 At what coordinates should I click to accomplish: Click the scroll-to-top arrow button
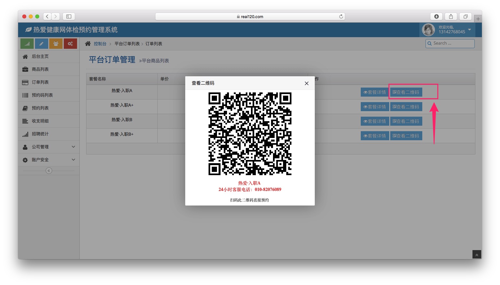477,255
